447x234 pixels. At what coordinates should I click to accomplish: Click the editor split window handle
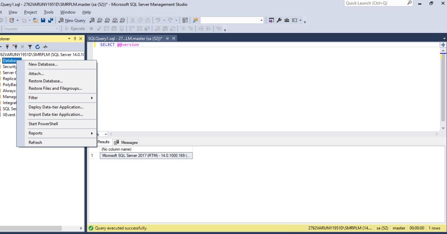(443, 45)
